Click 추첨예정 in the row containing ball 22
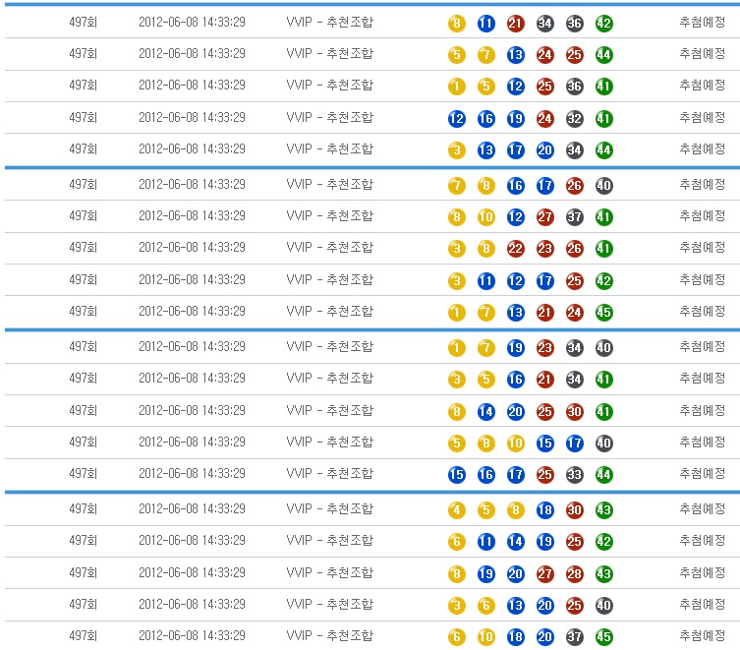 tap(702, 248)
